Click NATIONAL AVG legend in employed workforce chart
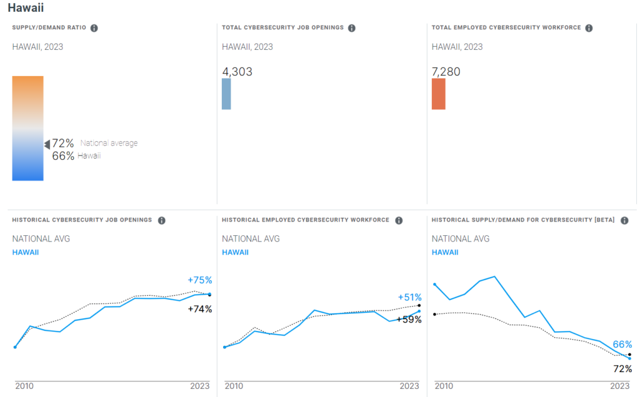The image size is (640, 397). [251, 239]
